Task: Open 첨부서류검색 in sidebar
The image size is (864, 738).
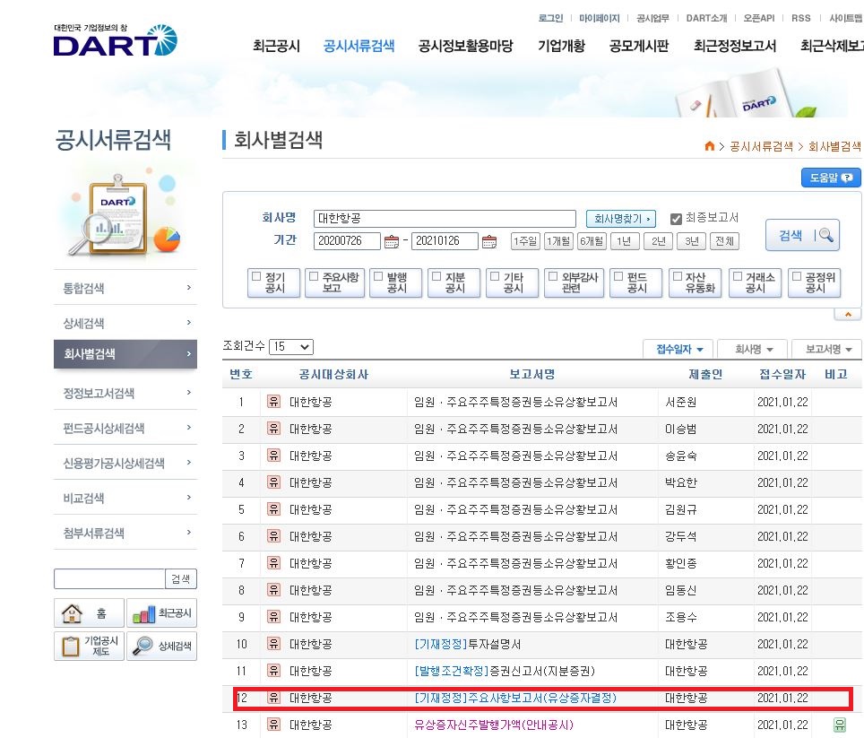Action: click(125, 533)
